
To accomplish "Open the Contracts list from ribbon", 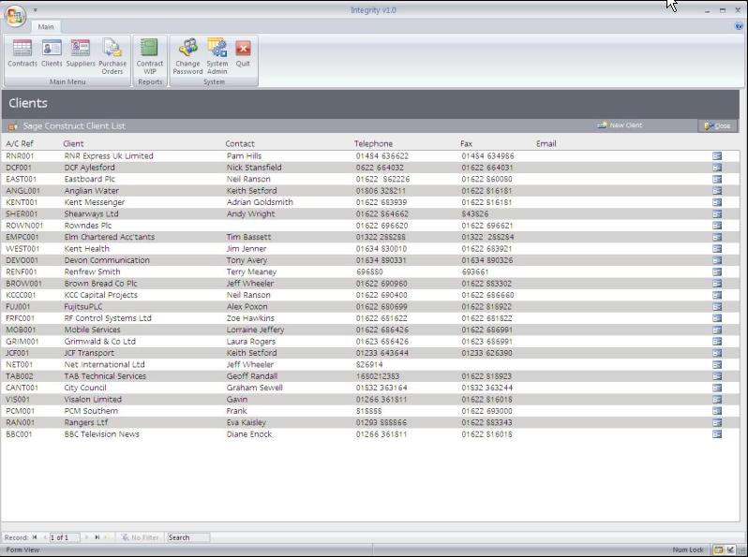I will point(22,54).
